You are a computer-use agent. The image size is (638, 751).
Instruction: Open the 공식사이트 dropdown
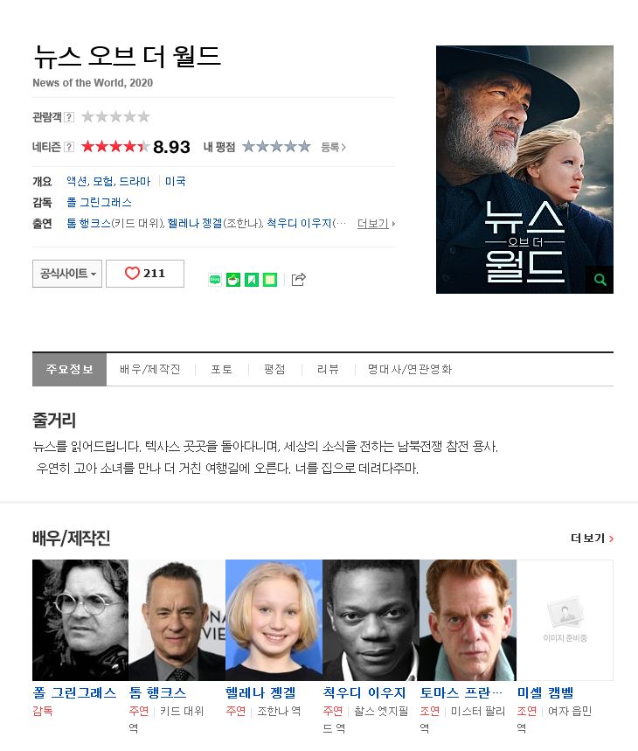pos(67,274)
